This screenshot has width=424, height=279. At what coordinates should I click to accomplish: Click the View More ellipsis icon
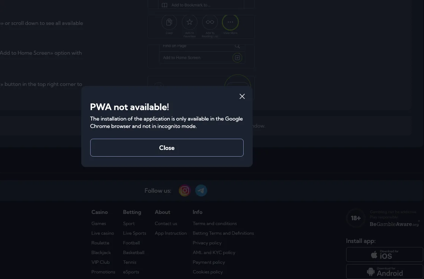[230, 22]
